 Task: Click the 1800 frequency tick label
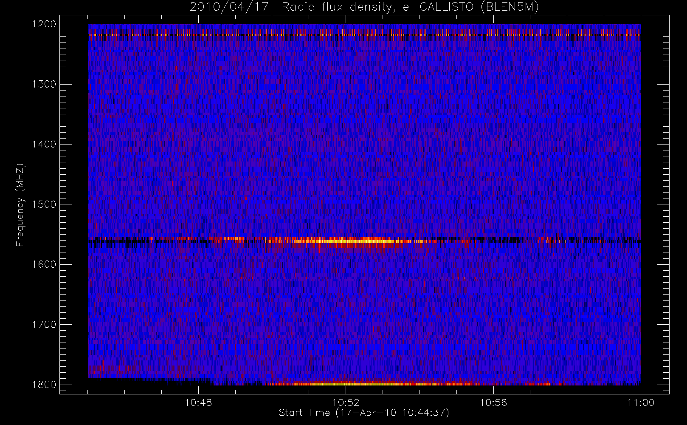point(44,385)
